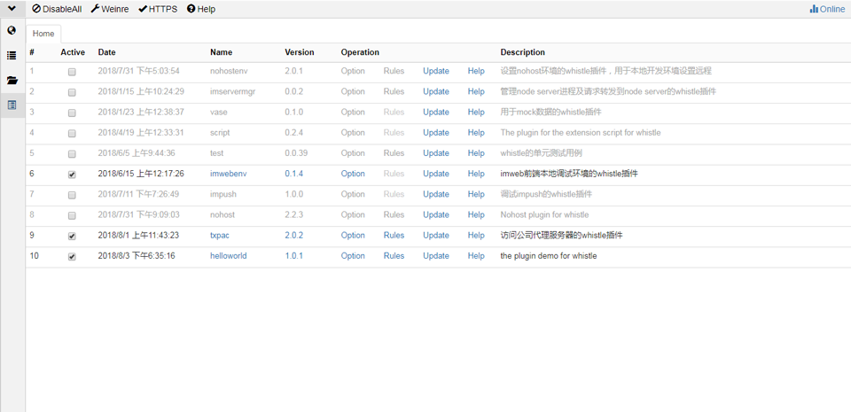Enable the nohostenv plugin checkbox
This screenshot has height=412, width=851.
[72, 72]
